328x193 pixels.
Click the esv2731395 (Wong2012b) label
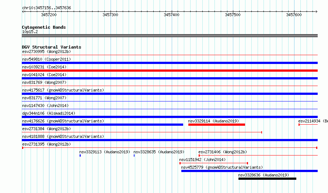coord(46,144)
